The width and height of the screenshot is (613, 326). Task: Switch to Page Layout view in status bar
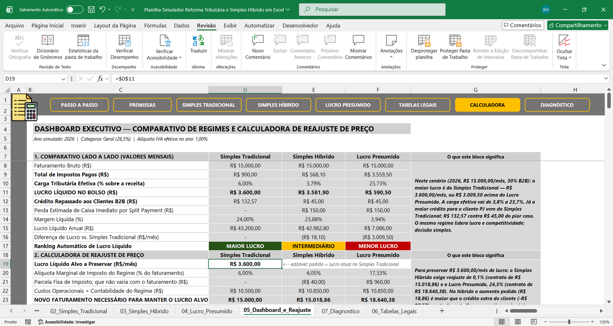click(x=518, y=322)
